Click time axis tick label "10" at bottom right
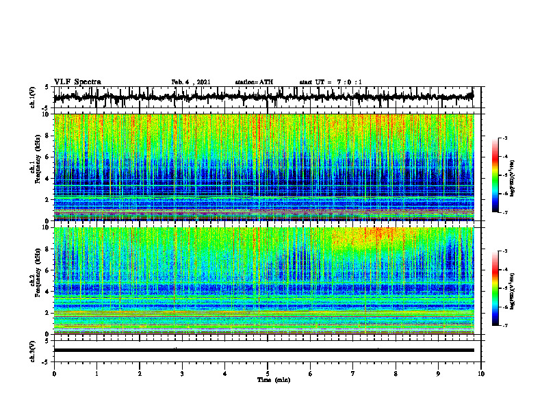The width and height of the screenshot is (542, 419). (x=481, y=374)
